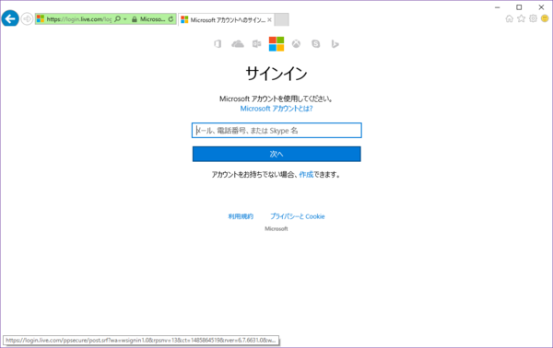Screen dimensions: 553x348
Task: Open browser Tools gear icon
Action: point(533,18)
